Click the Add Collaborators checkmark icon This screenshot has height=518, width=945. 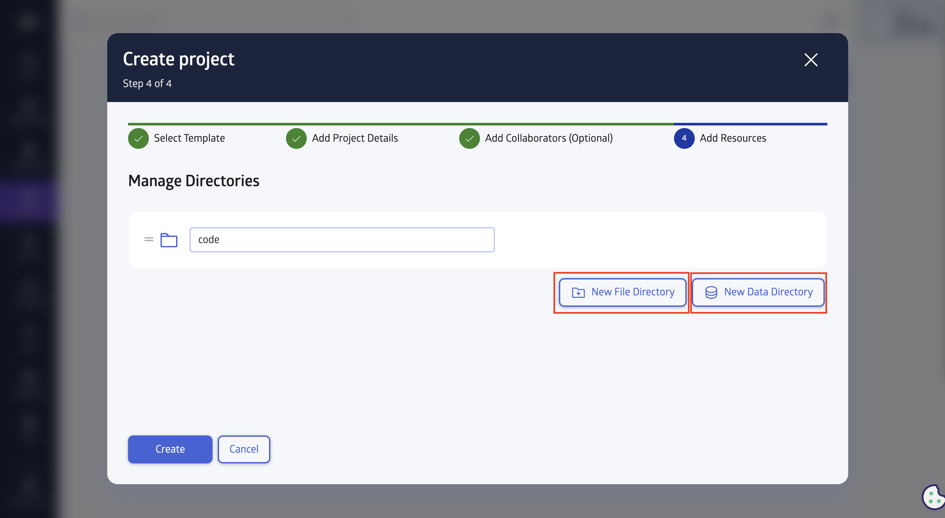click(469, 138)
